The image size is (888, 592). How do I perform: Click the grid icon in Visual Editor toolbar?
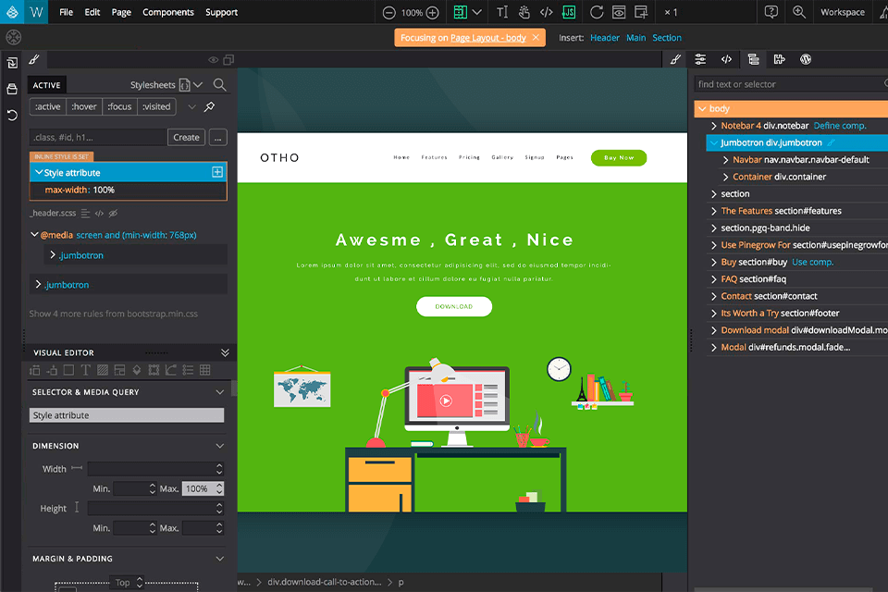tap(205, 370)
